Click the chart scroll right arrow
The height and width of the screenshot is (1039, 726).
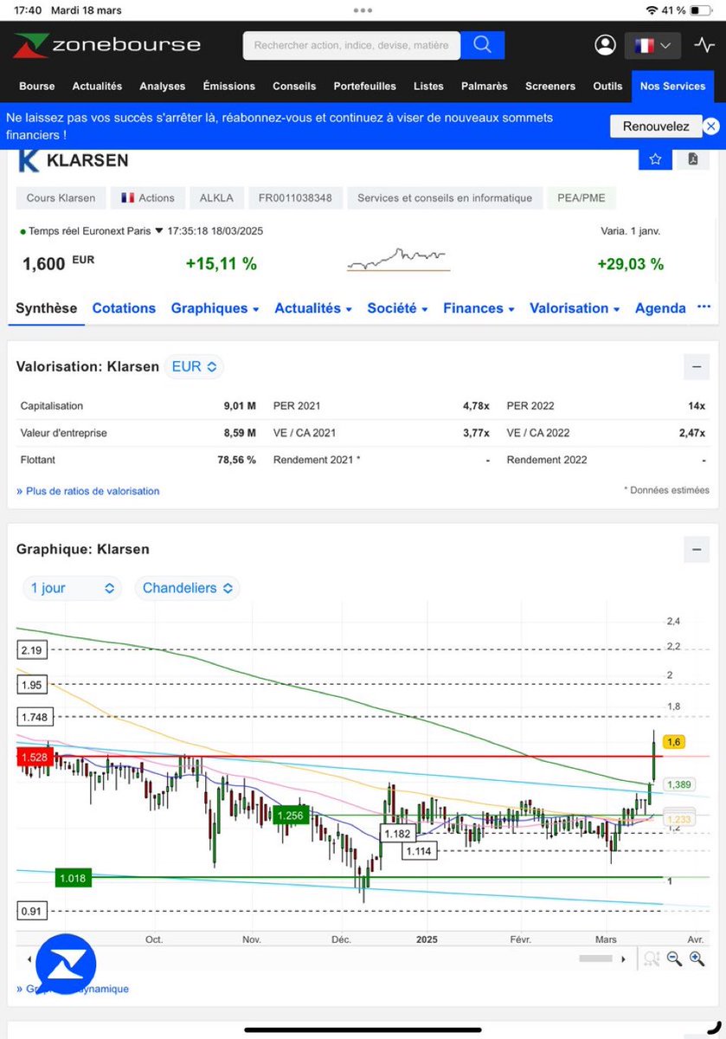[x=625, y=959]
